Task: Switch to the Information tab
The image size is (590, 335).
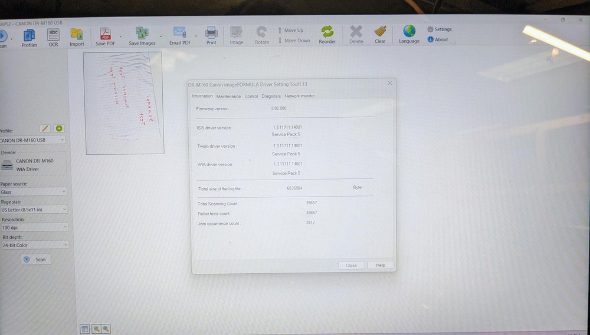Action: coord(202,96)
